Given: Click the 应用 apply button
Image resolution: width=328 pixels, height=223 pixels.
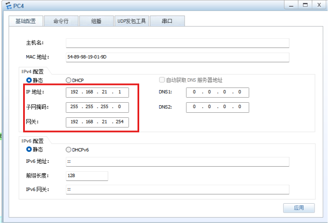Looking at the screenshot, I should coord(299,208).
